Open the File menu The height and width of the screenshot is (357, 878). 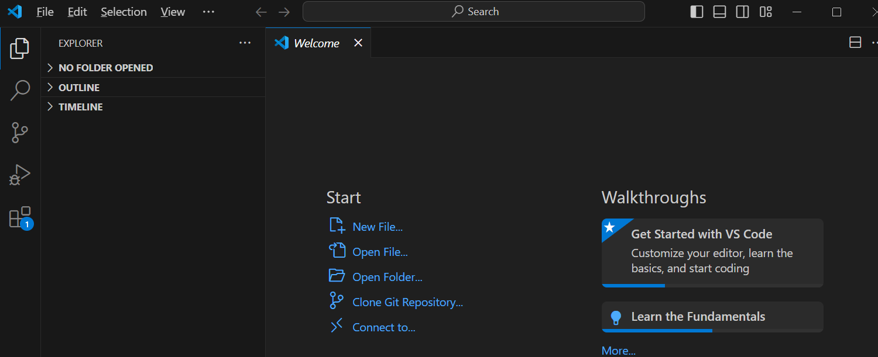45,12
